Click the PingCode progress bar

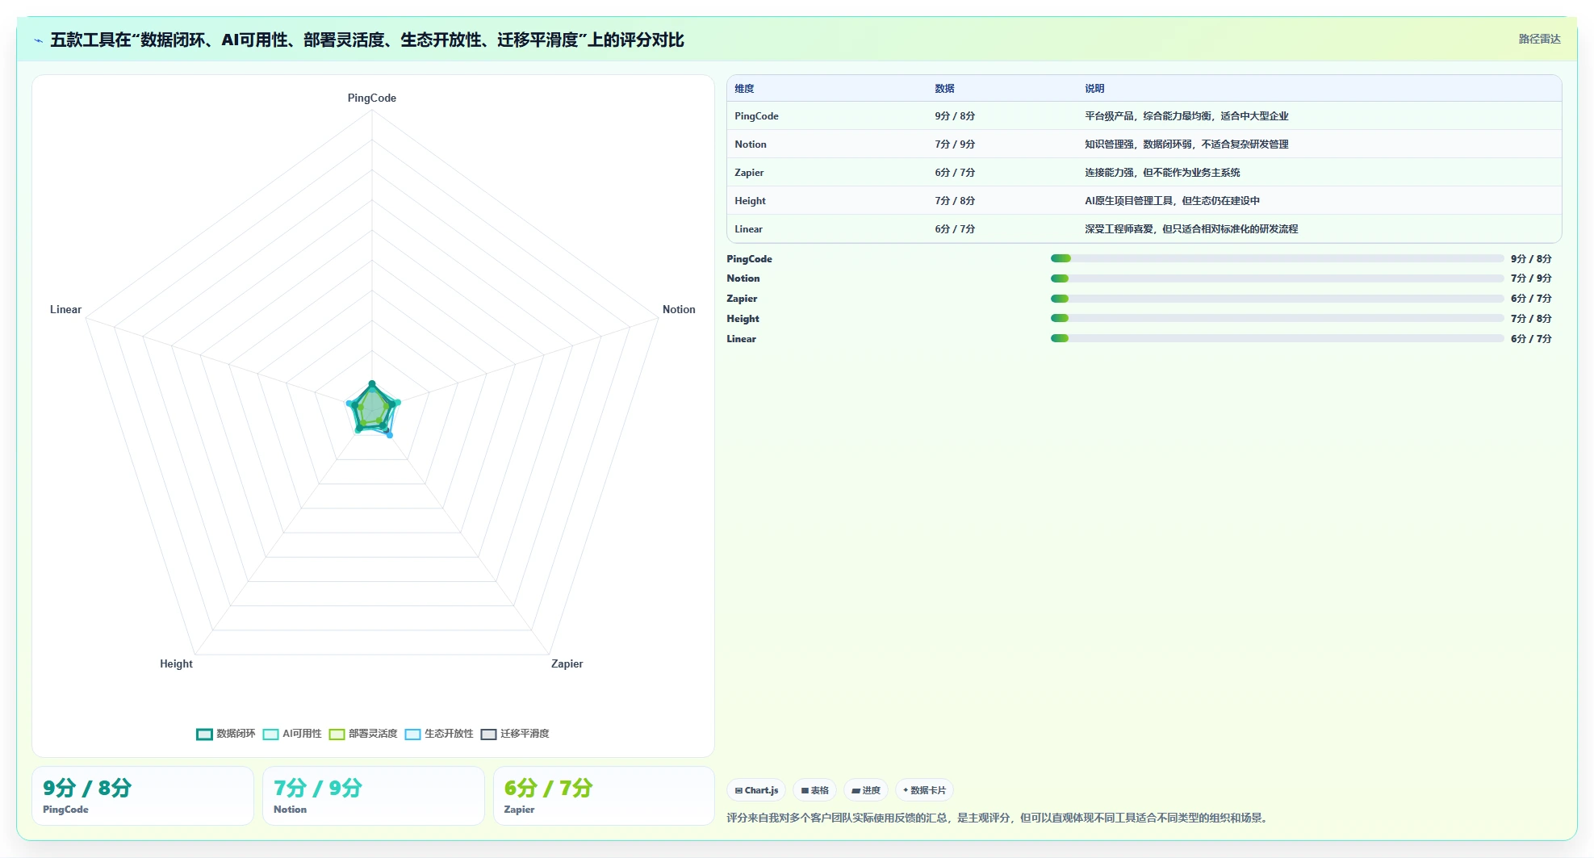1277,258
